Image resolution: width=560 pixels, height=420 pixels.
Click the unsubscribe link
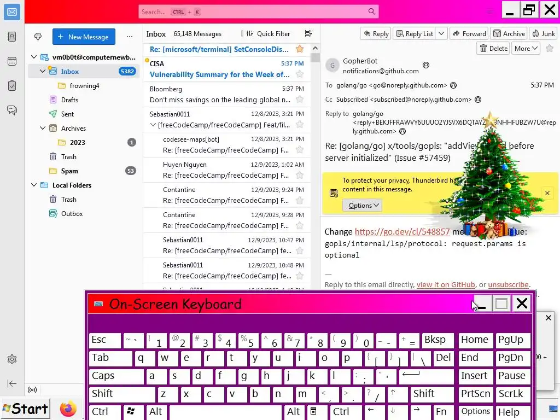[x=508, y=284]
